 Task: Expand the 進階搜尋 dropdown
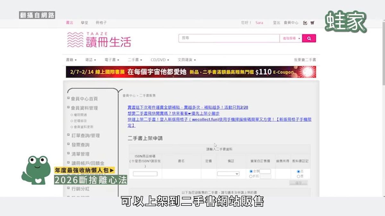pos(291,38)
